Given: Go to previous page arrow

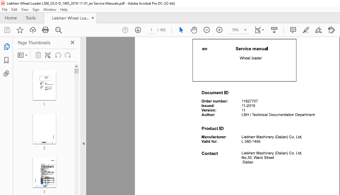Looking at the screenshot, I should tap(125, 30).
